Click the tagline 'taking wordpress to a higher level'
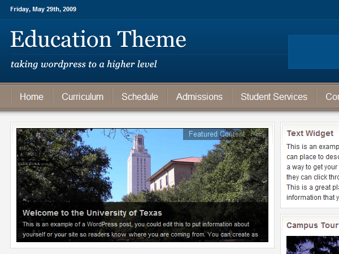The image size is (339, 254). click(x=84, y=64)
